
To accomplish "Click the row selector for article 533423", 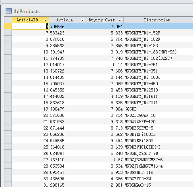I will coord(8,33).
